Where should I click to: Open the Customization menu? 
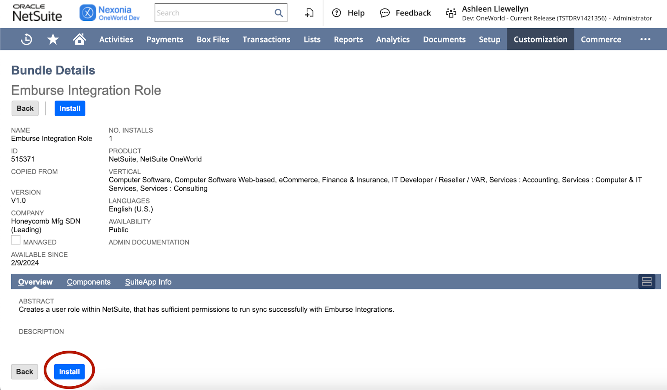pos(540,40)
